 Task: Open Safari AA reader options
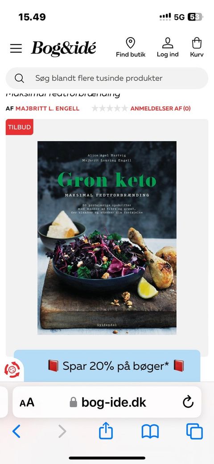(x=27, y=402)
